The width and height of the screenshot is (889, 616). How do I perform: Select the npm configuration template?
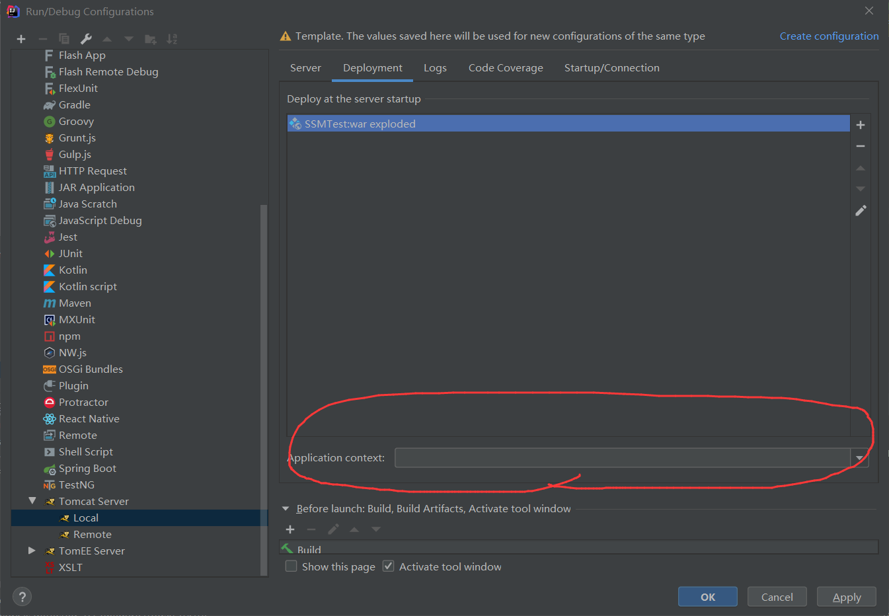coord(69,336)
